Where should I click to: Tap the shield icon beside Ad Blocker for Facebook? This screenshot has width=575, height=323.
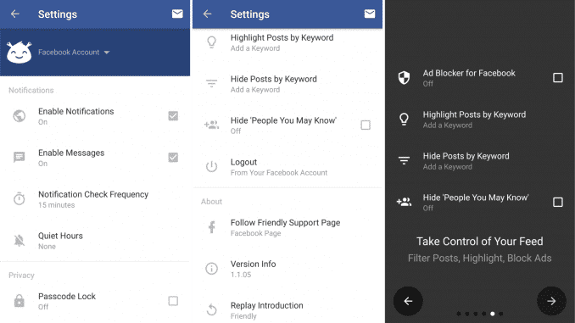click(x=404, y=78)
